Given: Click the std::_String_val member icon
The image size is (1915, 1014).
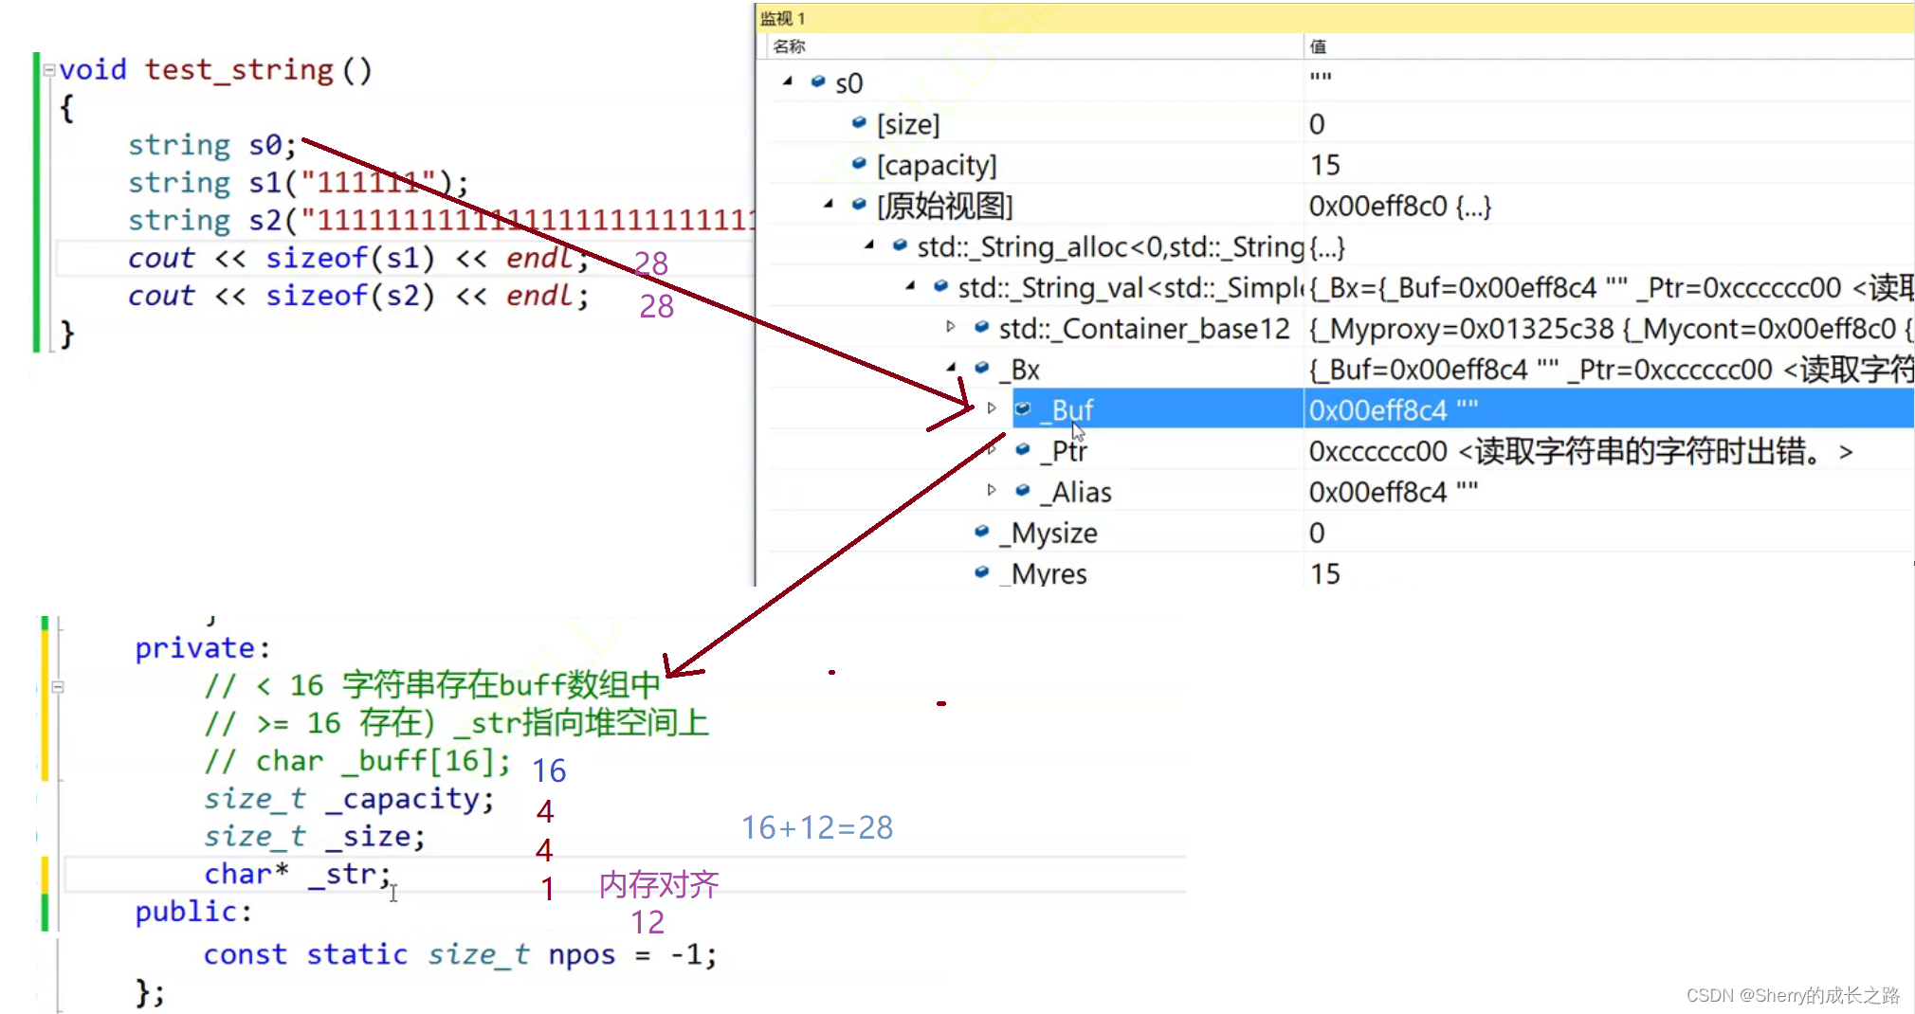Looking at the screenshot, I should (x=940, y=285).
